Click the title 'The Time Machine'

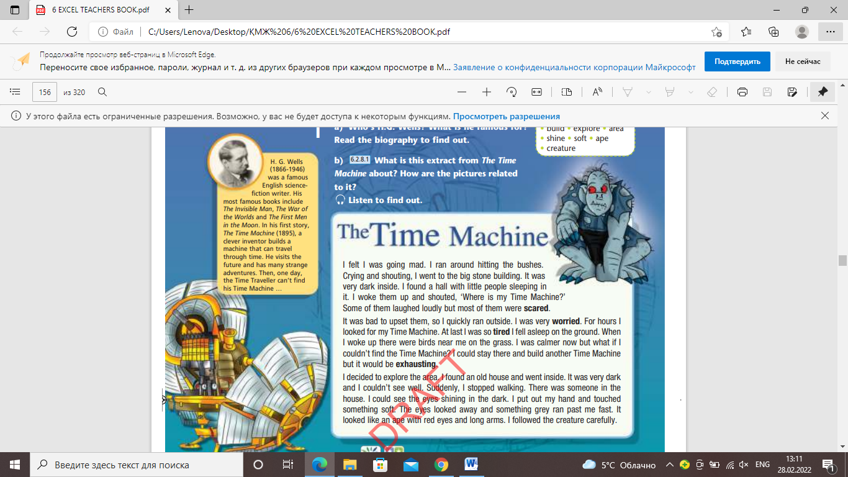coord(443,235)
